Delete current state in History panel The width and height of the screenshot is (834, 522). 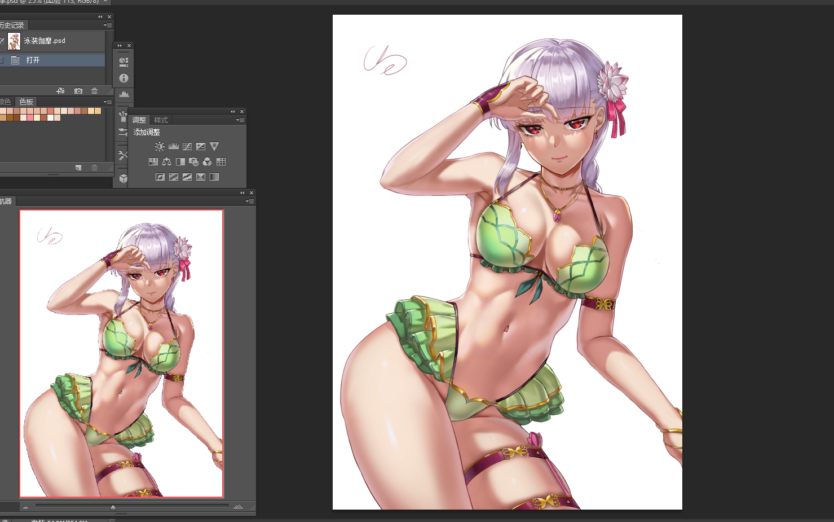coord(94,91)
